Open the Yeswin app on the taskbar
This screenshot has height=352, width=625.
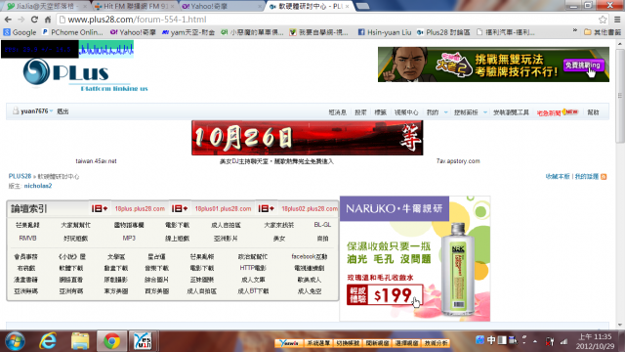point(144,341)
